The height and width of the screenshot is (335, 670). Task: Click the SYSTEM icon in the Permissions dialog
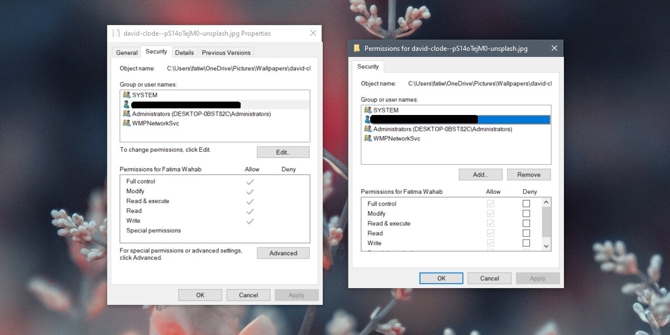tap(368, 110)
